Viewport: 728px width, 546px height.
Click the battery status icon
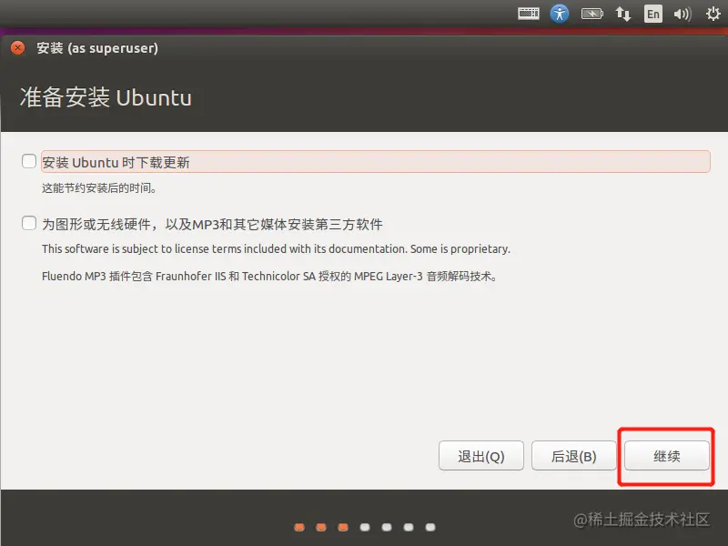592,14
